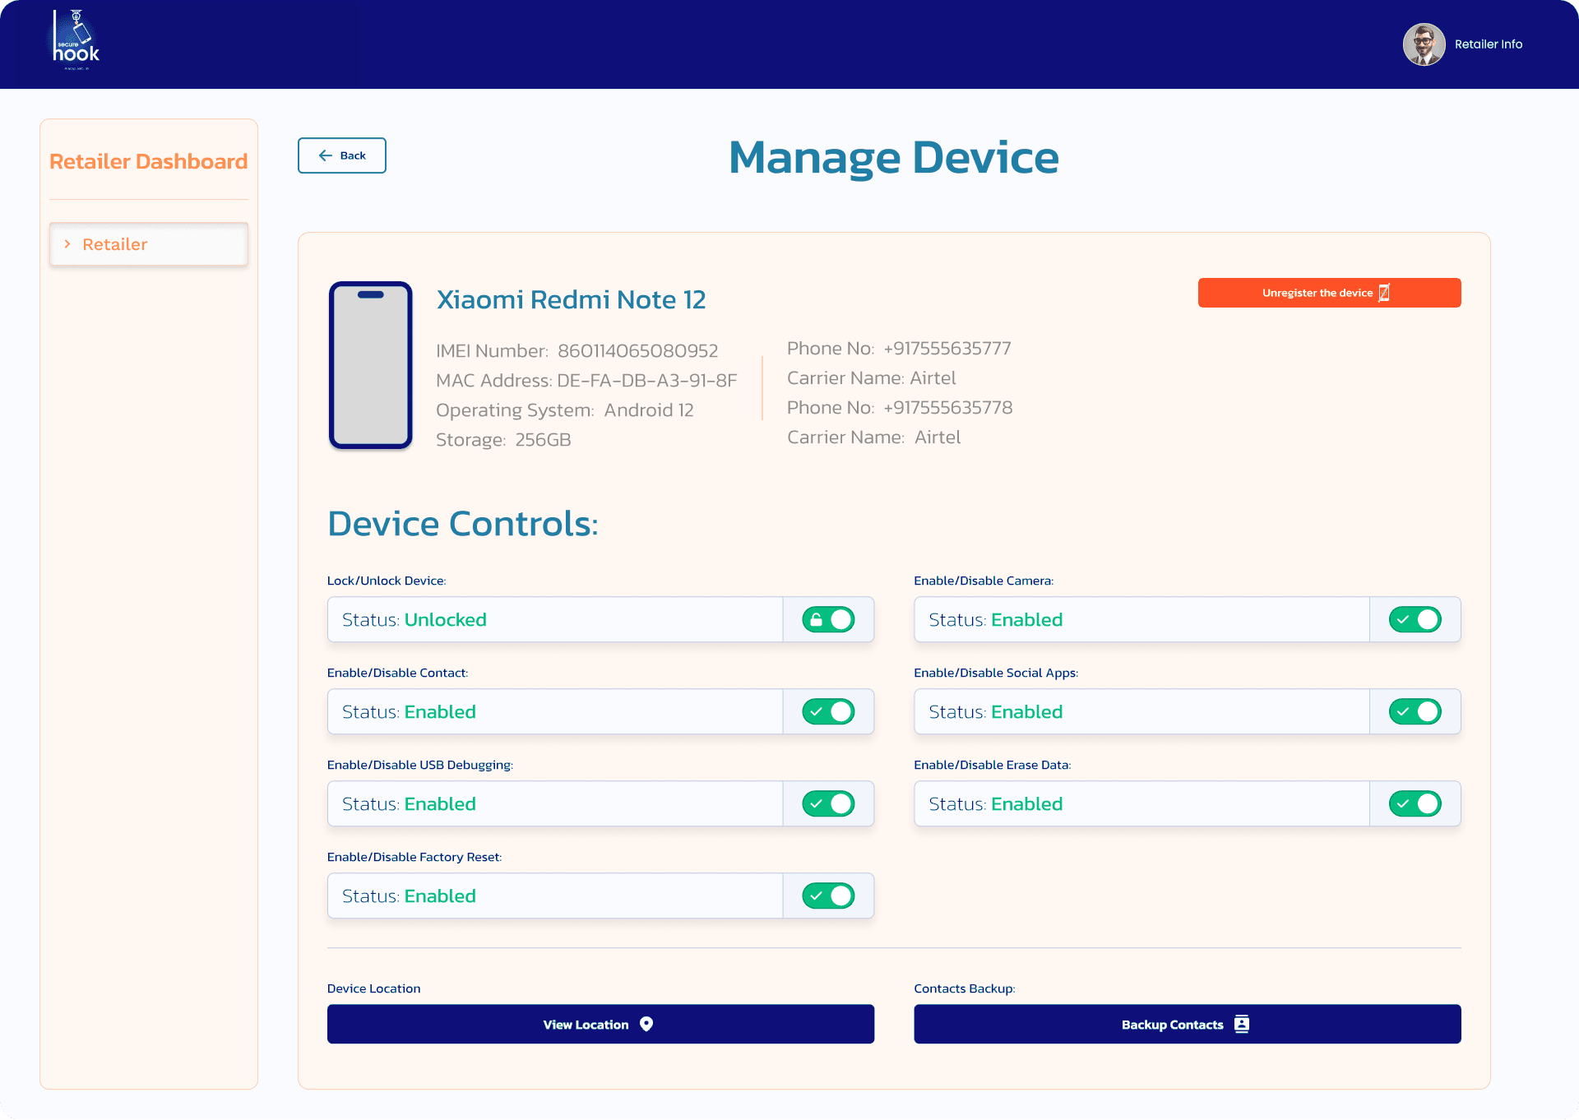Click the Secure Hook logo
This screenshot has height=1120, width=1579.
coord(76,41)
